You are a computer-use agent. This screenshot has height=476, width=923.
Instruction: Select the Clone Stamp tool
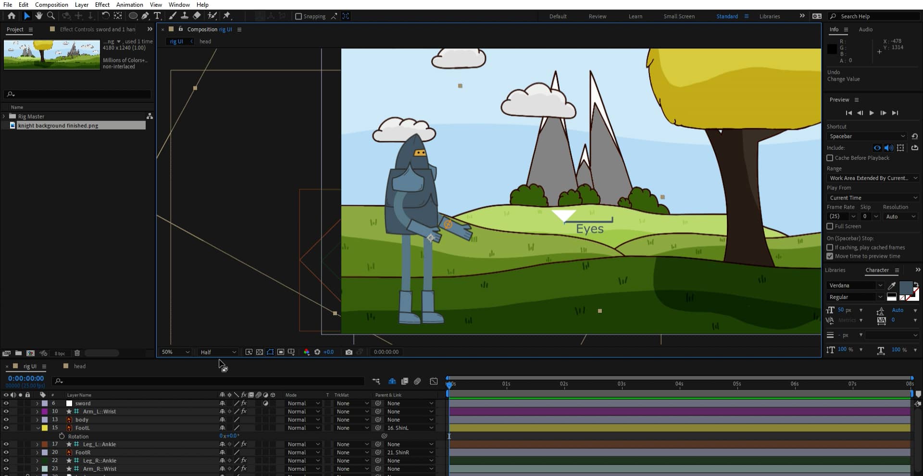point(185,16)
